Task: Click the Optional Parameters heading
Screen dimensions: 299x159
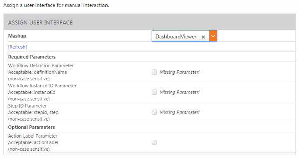Action: pos(31,127)
